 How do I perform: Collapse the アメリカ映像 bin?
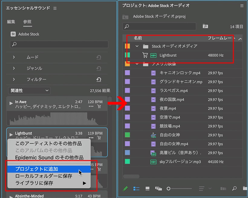click(137, 64)
